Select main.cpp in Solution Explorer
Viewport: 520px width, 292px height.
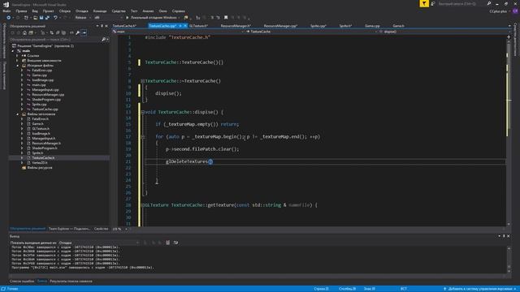click(39, 85)
